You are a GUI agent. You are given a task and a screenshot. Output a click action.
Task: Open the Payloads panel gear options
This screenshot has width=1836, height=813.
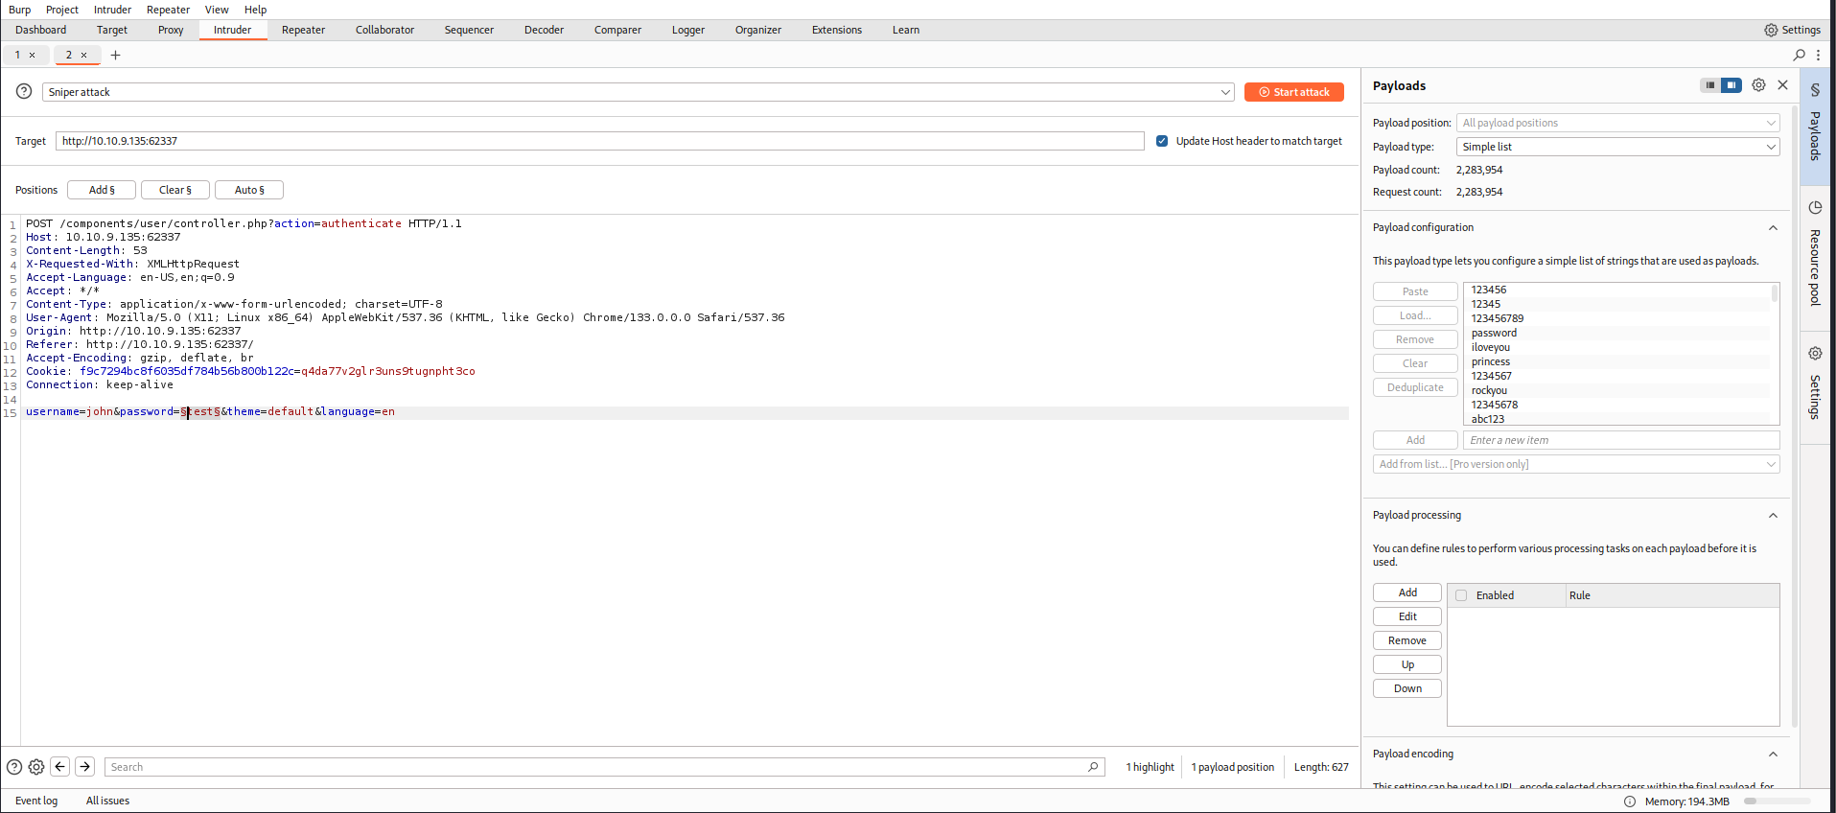coord(1758,84)
